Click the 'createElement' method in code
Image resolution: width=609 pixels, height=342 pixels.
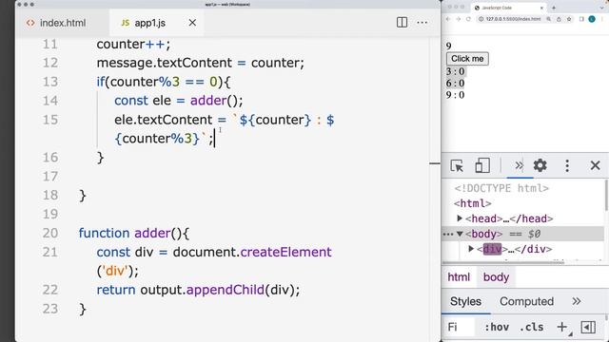pos(285,252)
